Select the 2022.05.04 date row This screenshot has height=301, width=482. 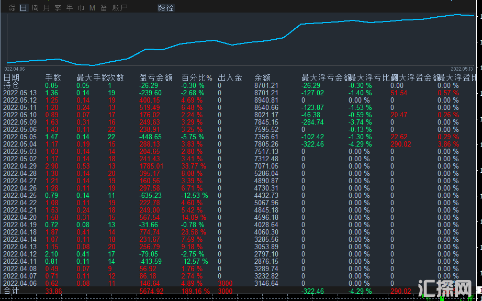(x=20, y=144)
